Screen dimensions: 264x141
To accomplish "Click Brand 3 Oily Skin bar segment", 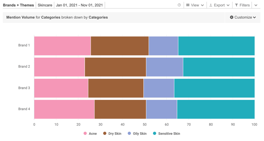I will coord(159,88).
